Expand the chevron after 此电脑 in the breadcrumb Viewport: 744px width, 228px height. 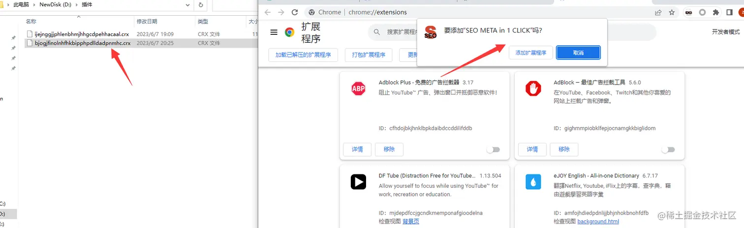35,5
